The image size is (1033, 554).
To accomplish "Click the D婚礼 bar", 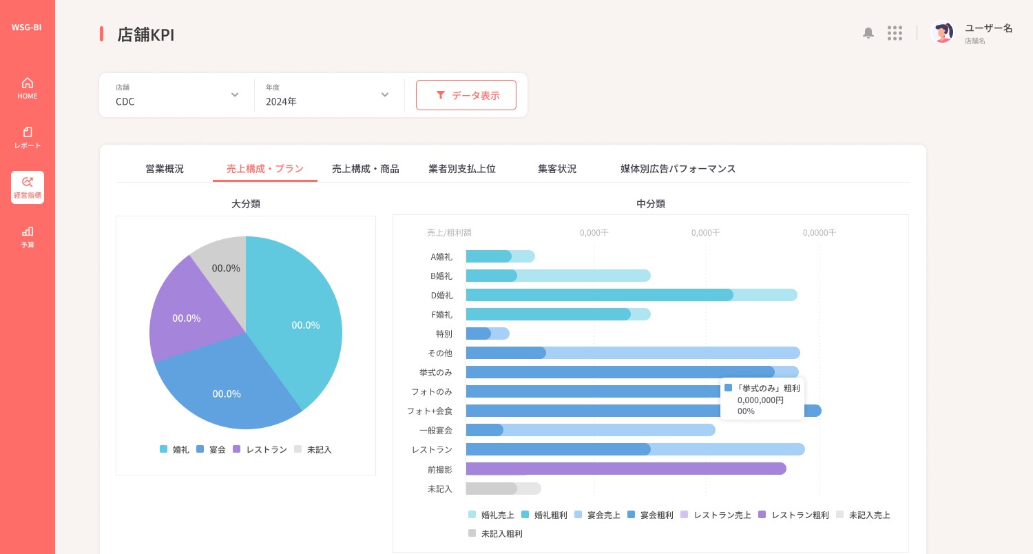I will [632, 295].
